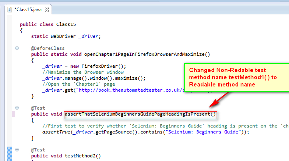Collapse the first @Test method fold
Image resolution: width=289 pixels, height=161 pixels.
click(17, 108)
